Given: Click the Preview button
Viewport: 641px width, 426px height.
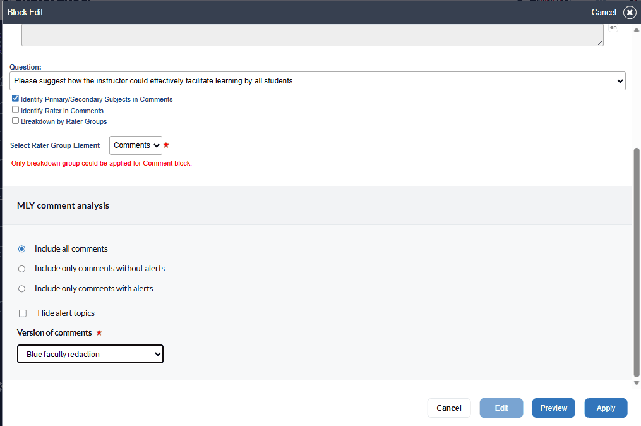Looking at the screenshot, I should pos(553,408).
